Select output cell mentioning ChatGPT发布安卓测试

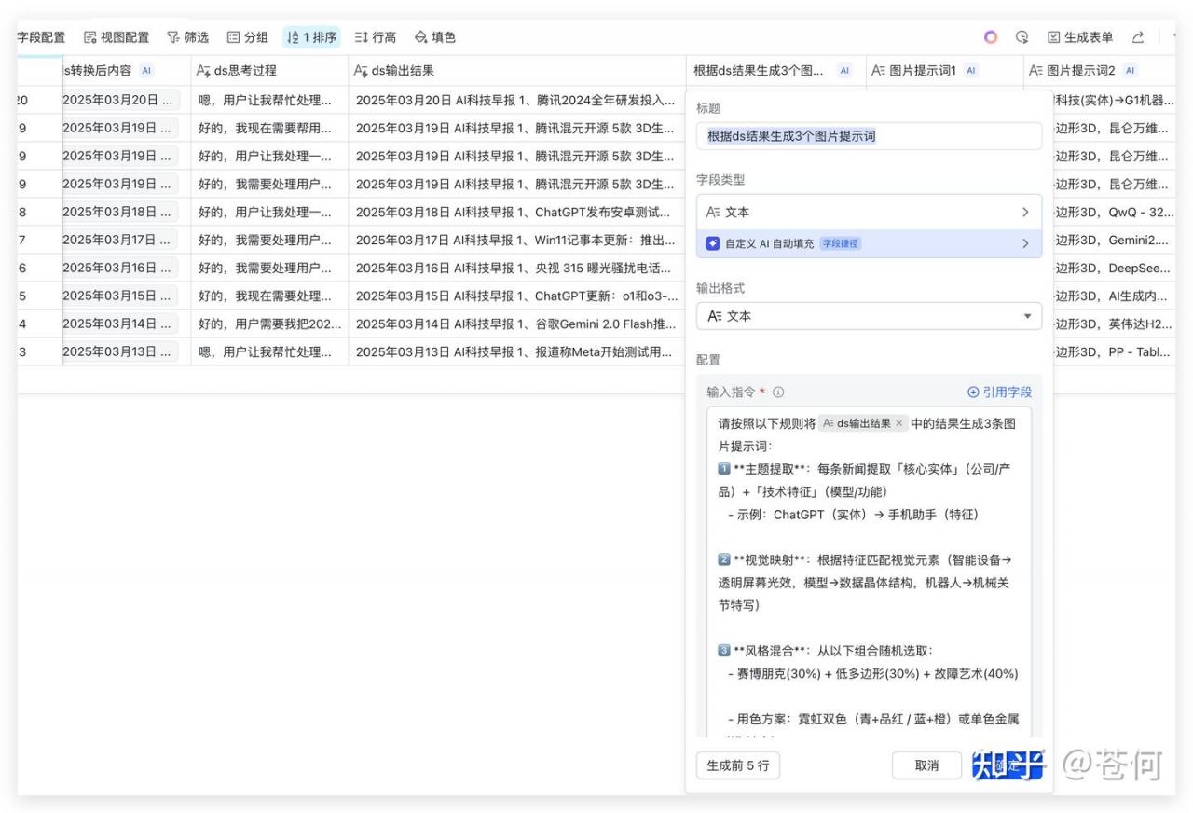click(x=517, y=212)
